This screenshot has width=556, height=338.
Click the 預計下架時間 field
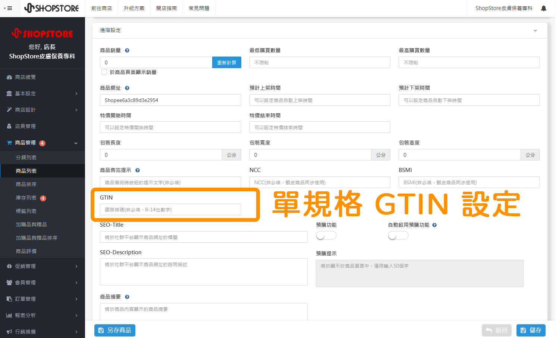pos(469,100)
